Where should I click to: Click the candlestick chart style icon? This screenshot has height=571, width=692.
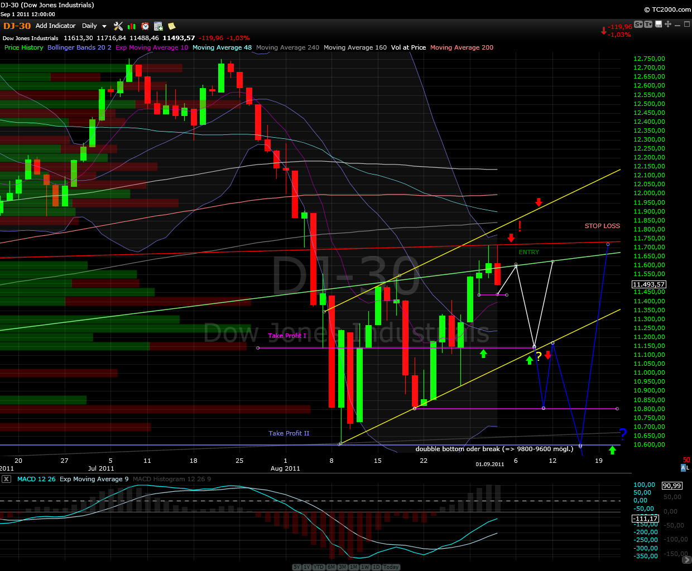click(131, 26)
